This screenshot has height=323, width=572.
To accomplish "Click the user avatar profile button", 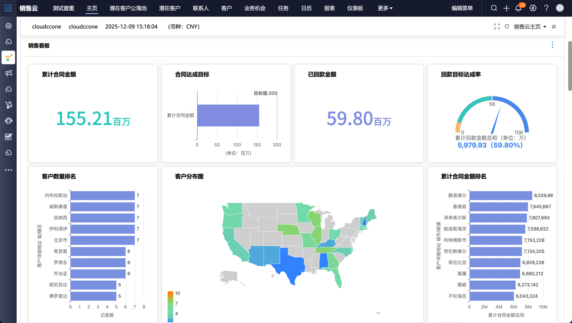I will pos(560,8).
